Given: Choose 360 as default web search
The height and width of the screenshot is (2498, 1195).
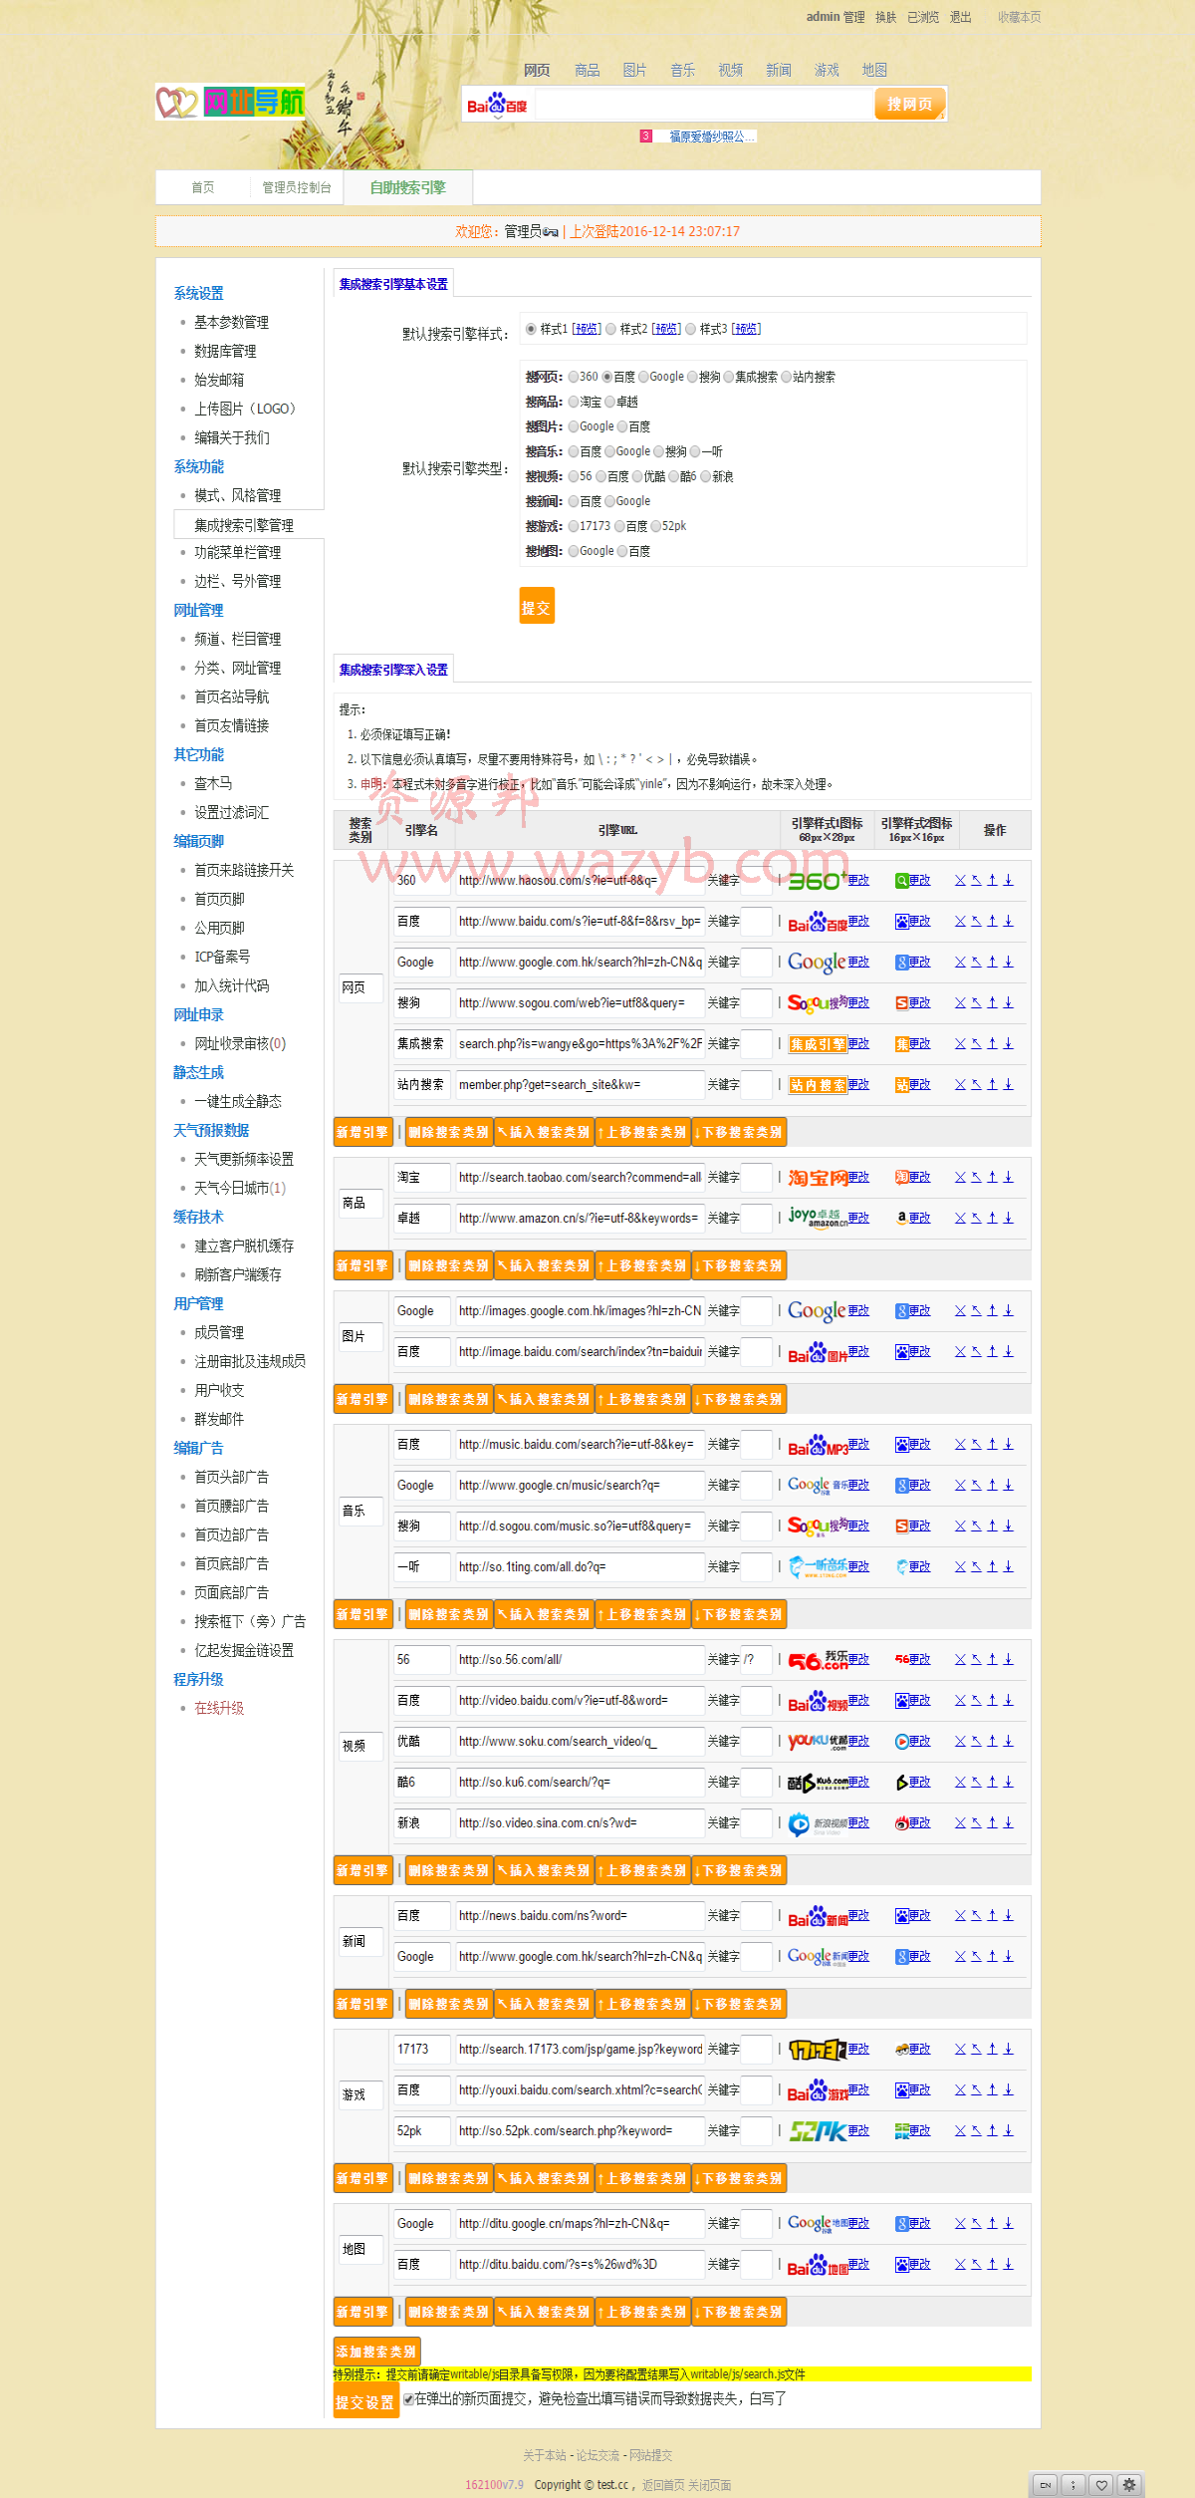Looking at the screenshot, I should coord(574,377).
